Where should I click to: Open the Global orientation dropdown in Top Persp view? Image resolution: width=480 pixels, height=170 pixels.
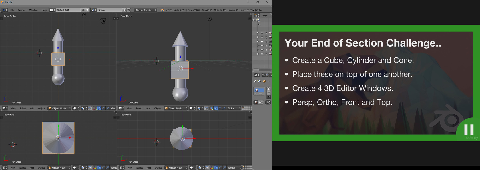(234, 168)
